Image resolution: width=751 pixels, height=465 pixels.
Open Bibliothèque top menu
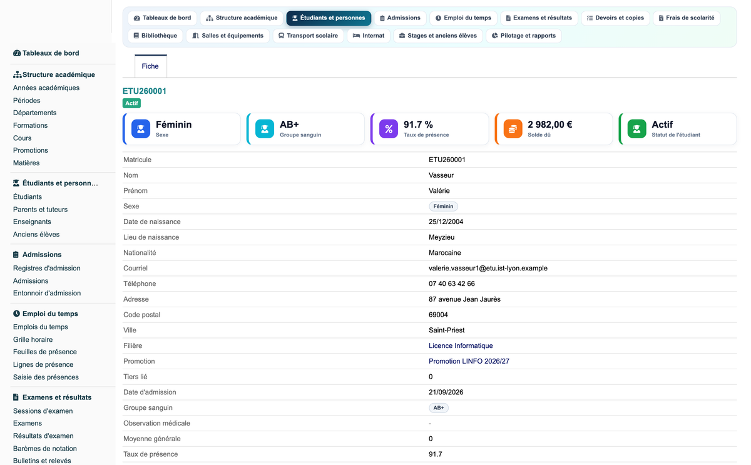tap(155, 36)
